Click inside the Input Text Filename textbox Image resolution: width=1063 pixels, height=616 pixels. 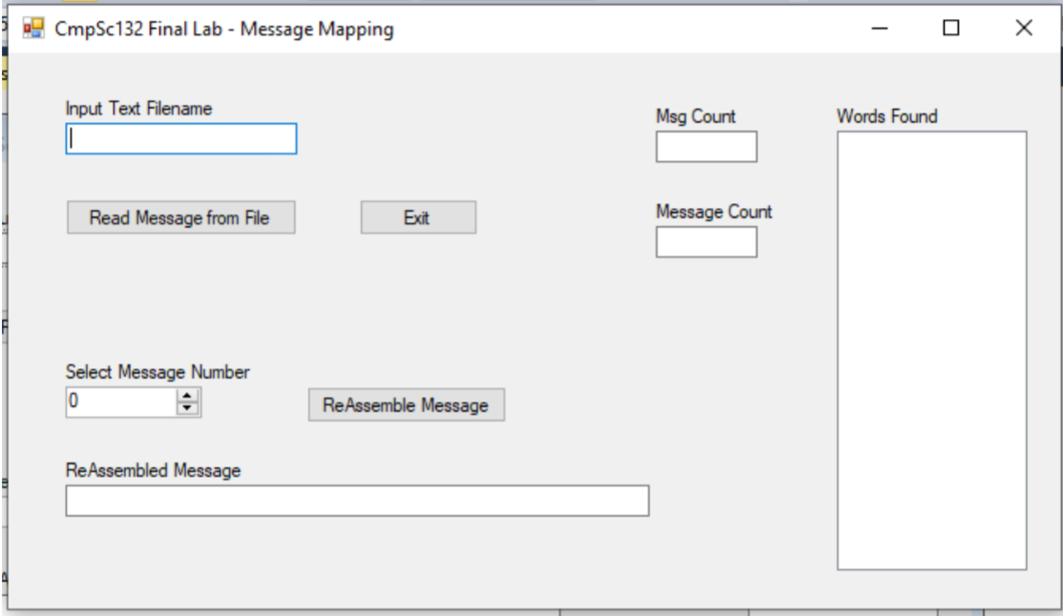[181, 139]
